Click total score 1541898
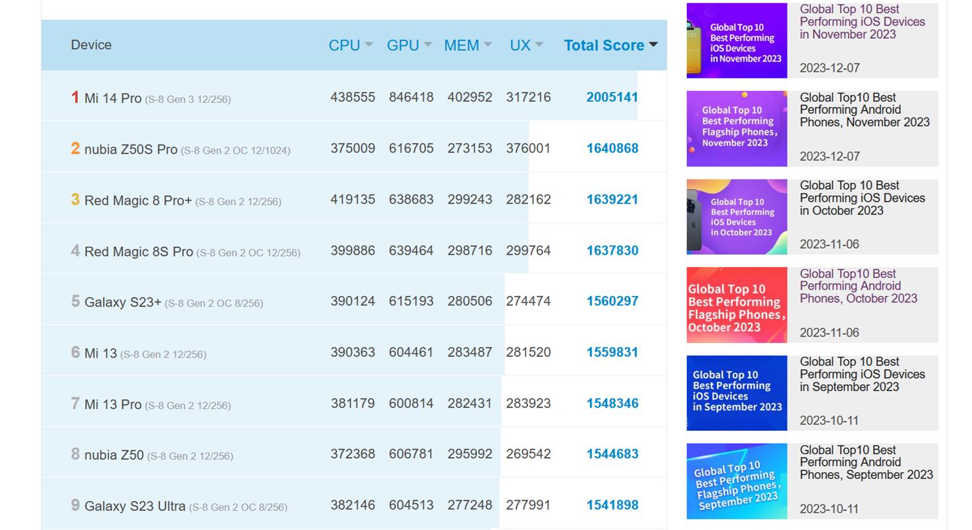 coord(612,505)
